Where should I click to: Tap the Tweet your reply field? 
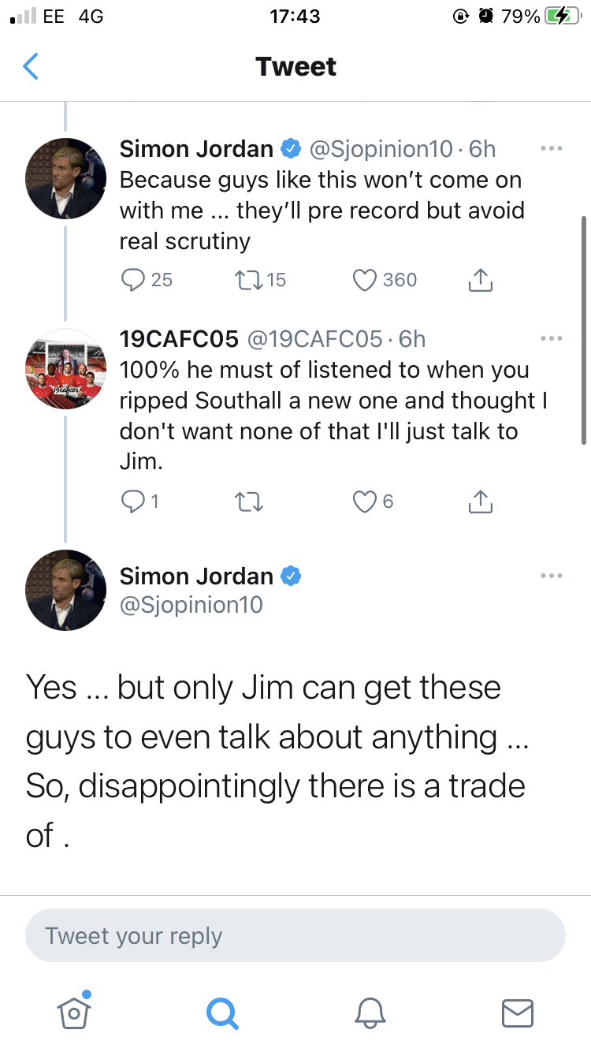click(295, 936)
